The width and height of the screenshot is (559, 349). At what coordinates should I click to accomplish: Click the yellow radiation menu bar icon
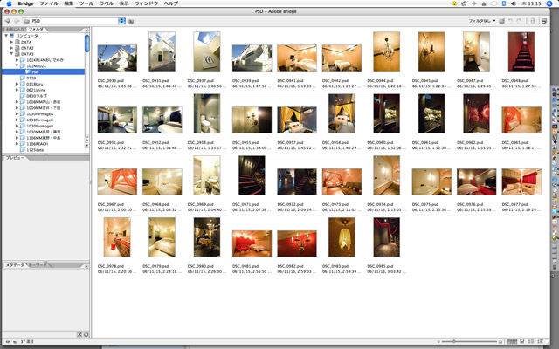coord(454,3)
